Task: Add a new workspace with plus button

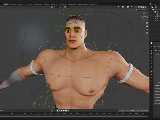Action: 97,4
